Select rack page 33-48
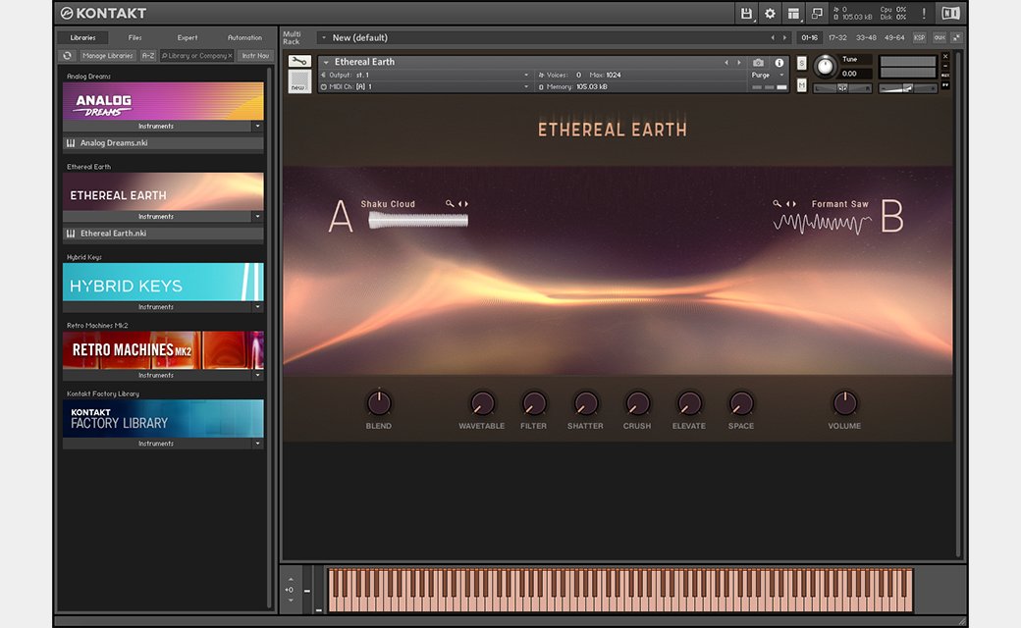1021x628 pixels. click(866, 37)
